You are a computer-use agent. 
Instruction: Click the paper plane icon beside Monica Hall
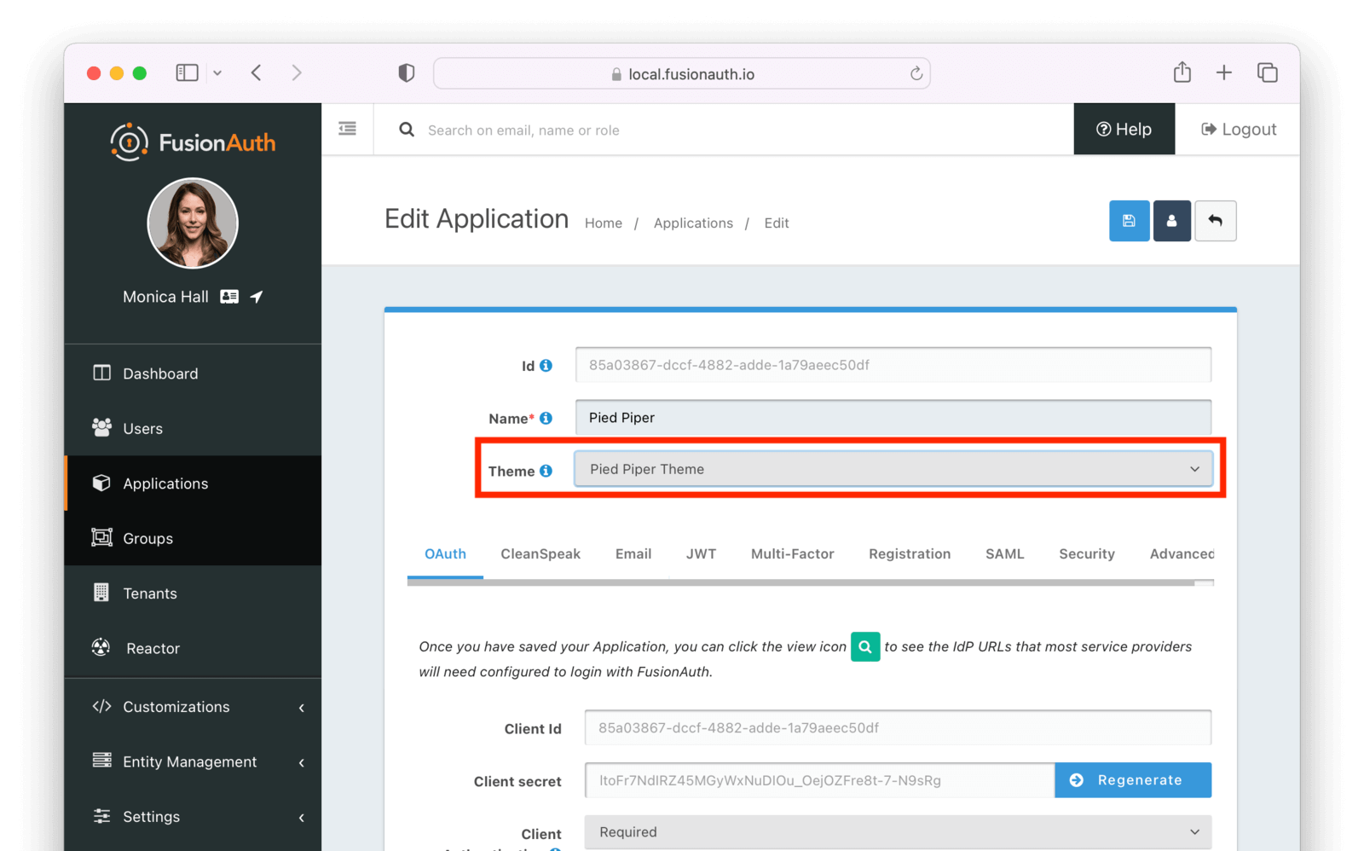(x=257, y=297)
